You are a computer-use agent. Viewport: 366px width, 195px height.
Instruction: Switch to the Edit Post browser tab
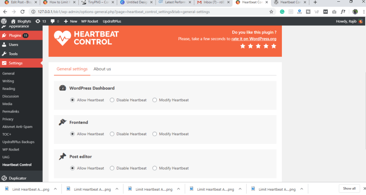click(21, 2)
